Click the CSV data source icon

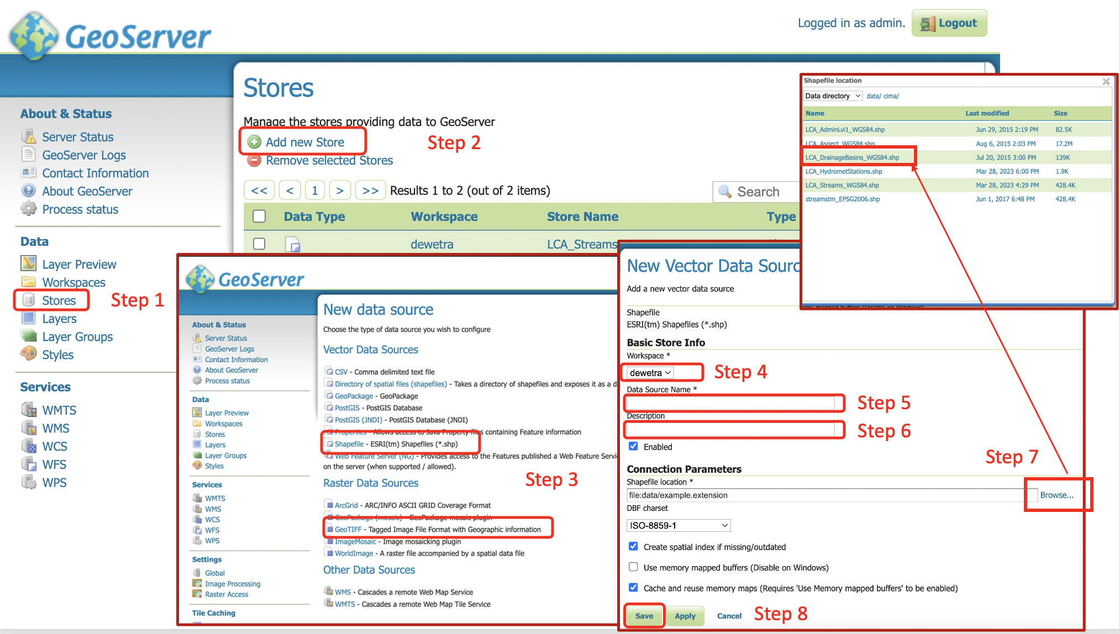point(329,371)
